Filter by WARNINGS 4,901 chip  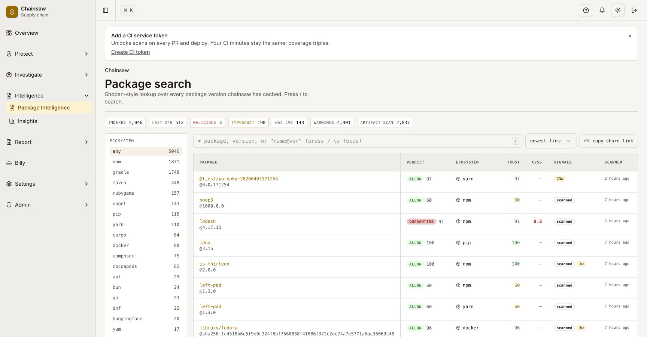[332, 123]
